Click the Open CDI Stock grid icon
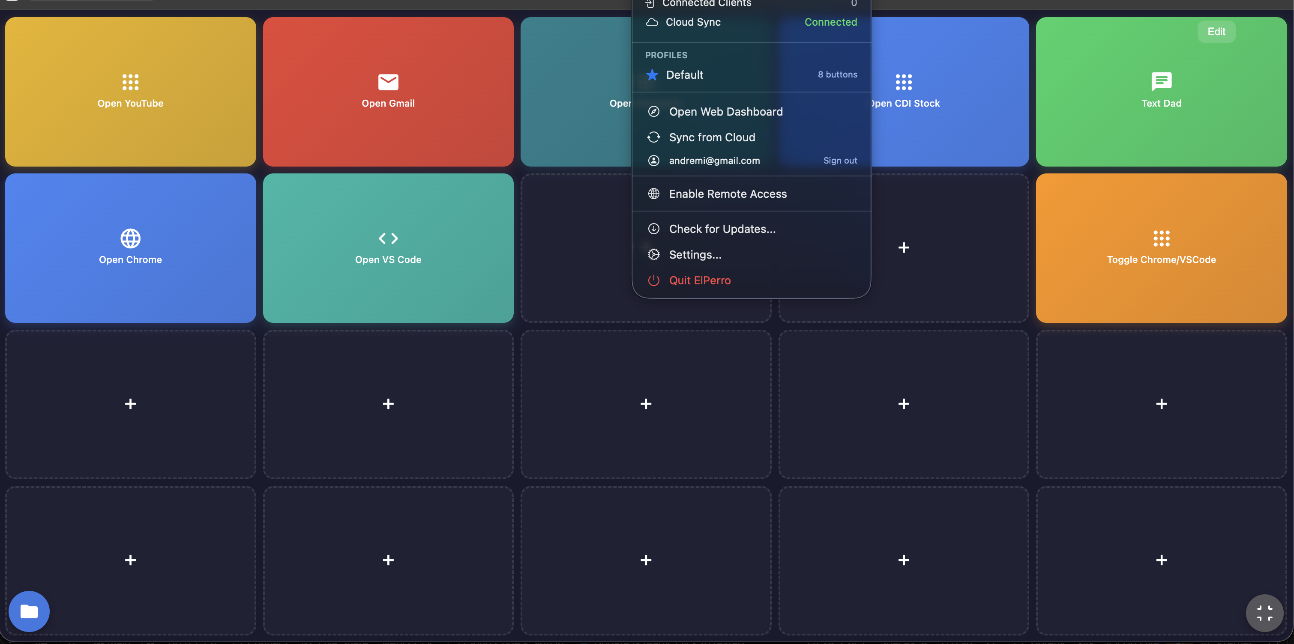The width and height of the screenshot is (1294, 644). click(x=903, y=82)
